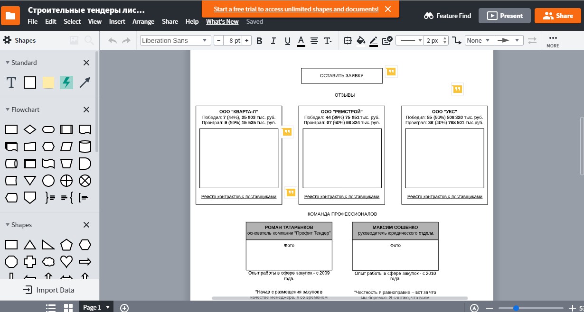The height and width of the screenshot is (312, 584).
Task: Open the Page 1 tab dropdown
Action: click(x=96, y=307)
